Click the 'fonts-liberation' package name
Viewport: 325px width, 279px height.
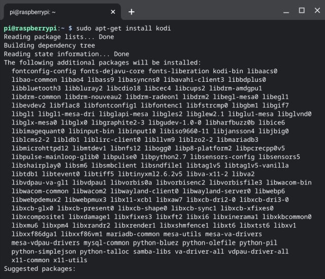(178, 71)
